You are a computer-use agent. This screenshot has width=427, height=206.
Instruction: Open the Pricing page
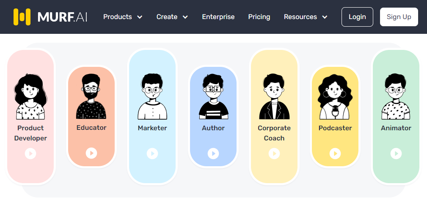pos(259,17)
